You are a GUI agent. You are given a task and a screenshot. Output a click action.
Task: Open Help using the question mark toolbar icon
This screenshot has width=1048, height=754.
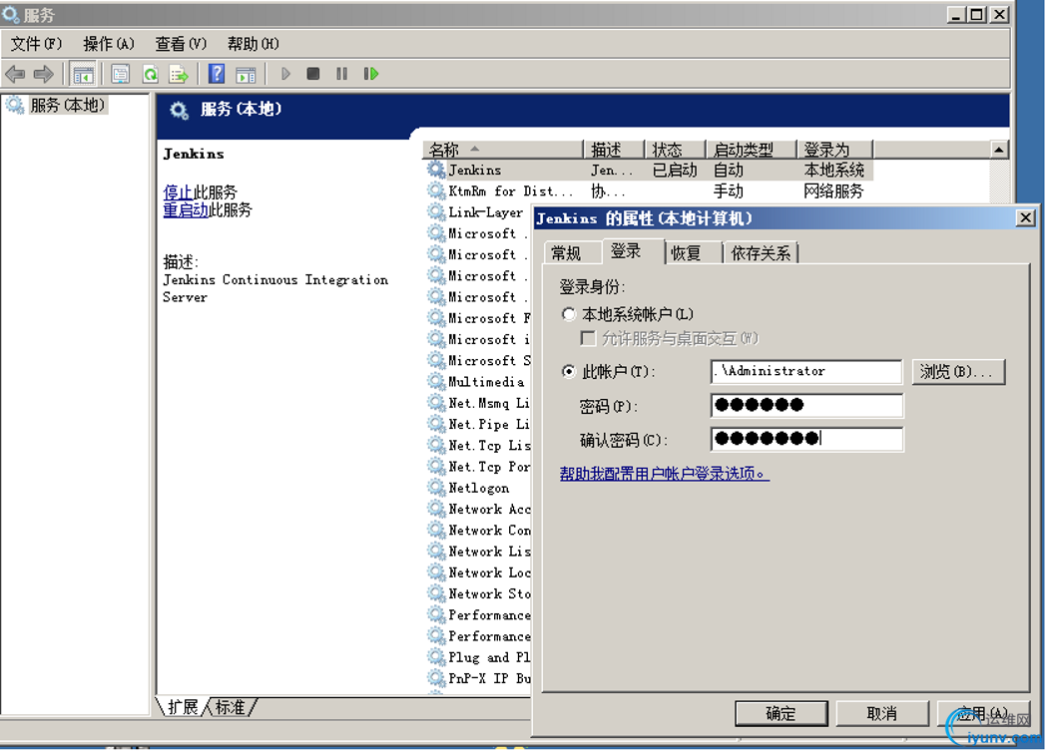pyautogui.click(x=217, y=73)
